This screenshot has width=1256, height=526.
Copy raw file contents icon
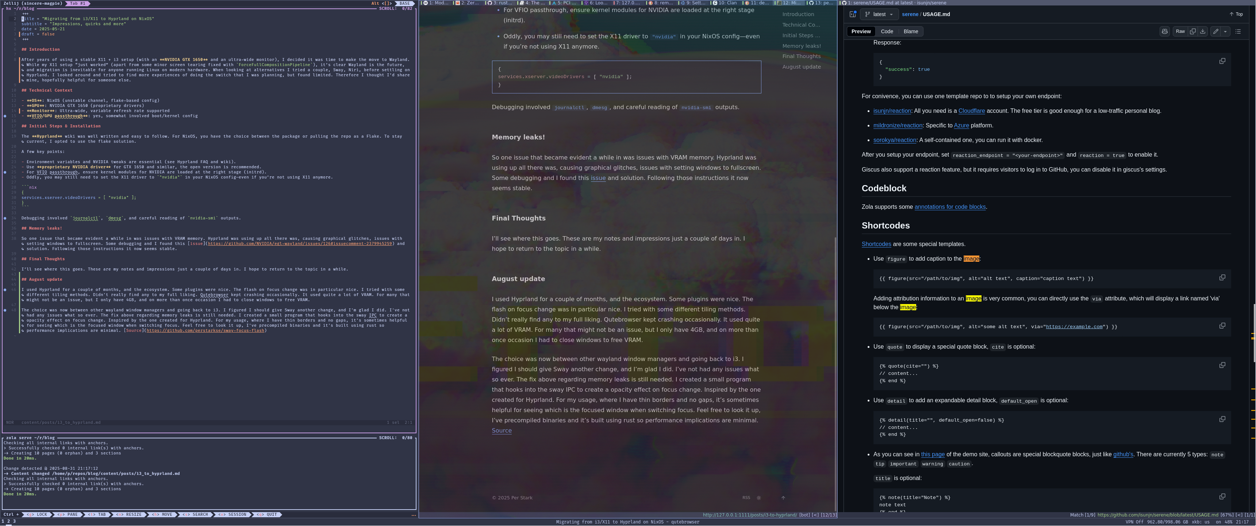pos(1192,31)
